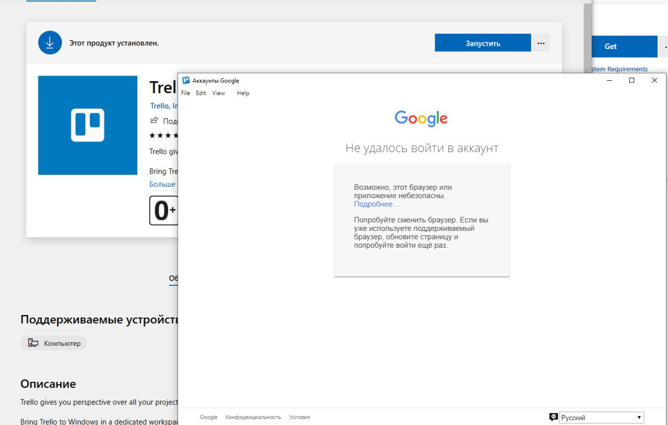Image resolution: width=668 pixels, height=425 pixels.
Task: Open the View menu
Action: coord(219,93)
